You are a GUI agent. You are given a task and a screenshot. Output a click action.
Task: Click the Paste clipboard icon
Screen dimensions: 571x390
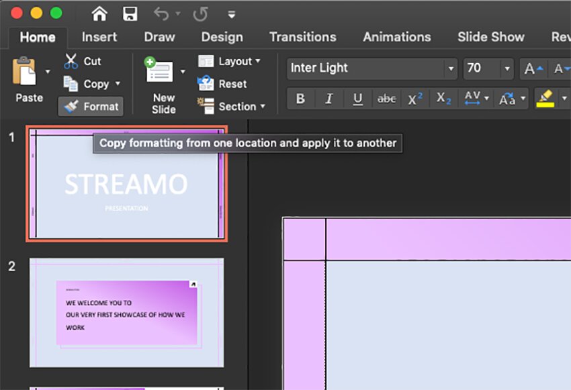25,72
